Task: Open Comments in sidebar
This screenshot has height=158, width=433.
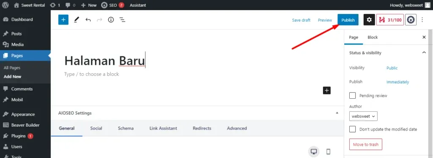Action: click(x=22, y=89)
